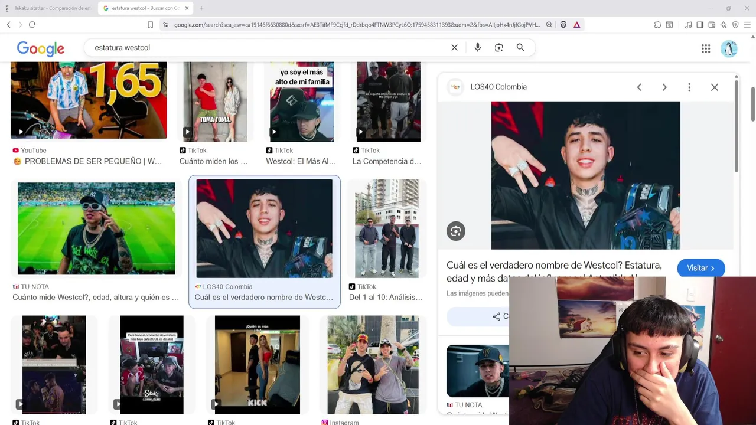Open Leo AI sparkle icon
Screen dimensions: 756x425
click(x=724, y=25)
